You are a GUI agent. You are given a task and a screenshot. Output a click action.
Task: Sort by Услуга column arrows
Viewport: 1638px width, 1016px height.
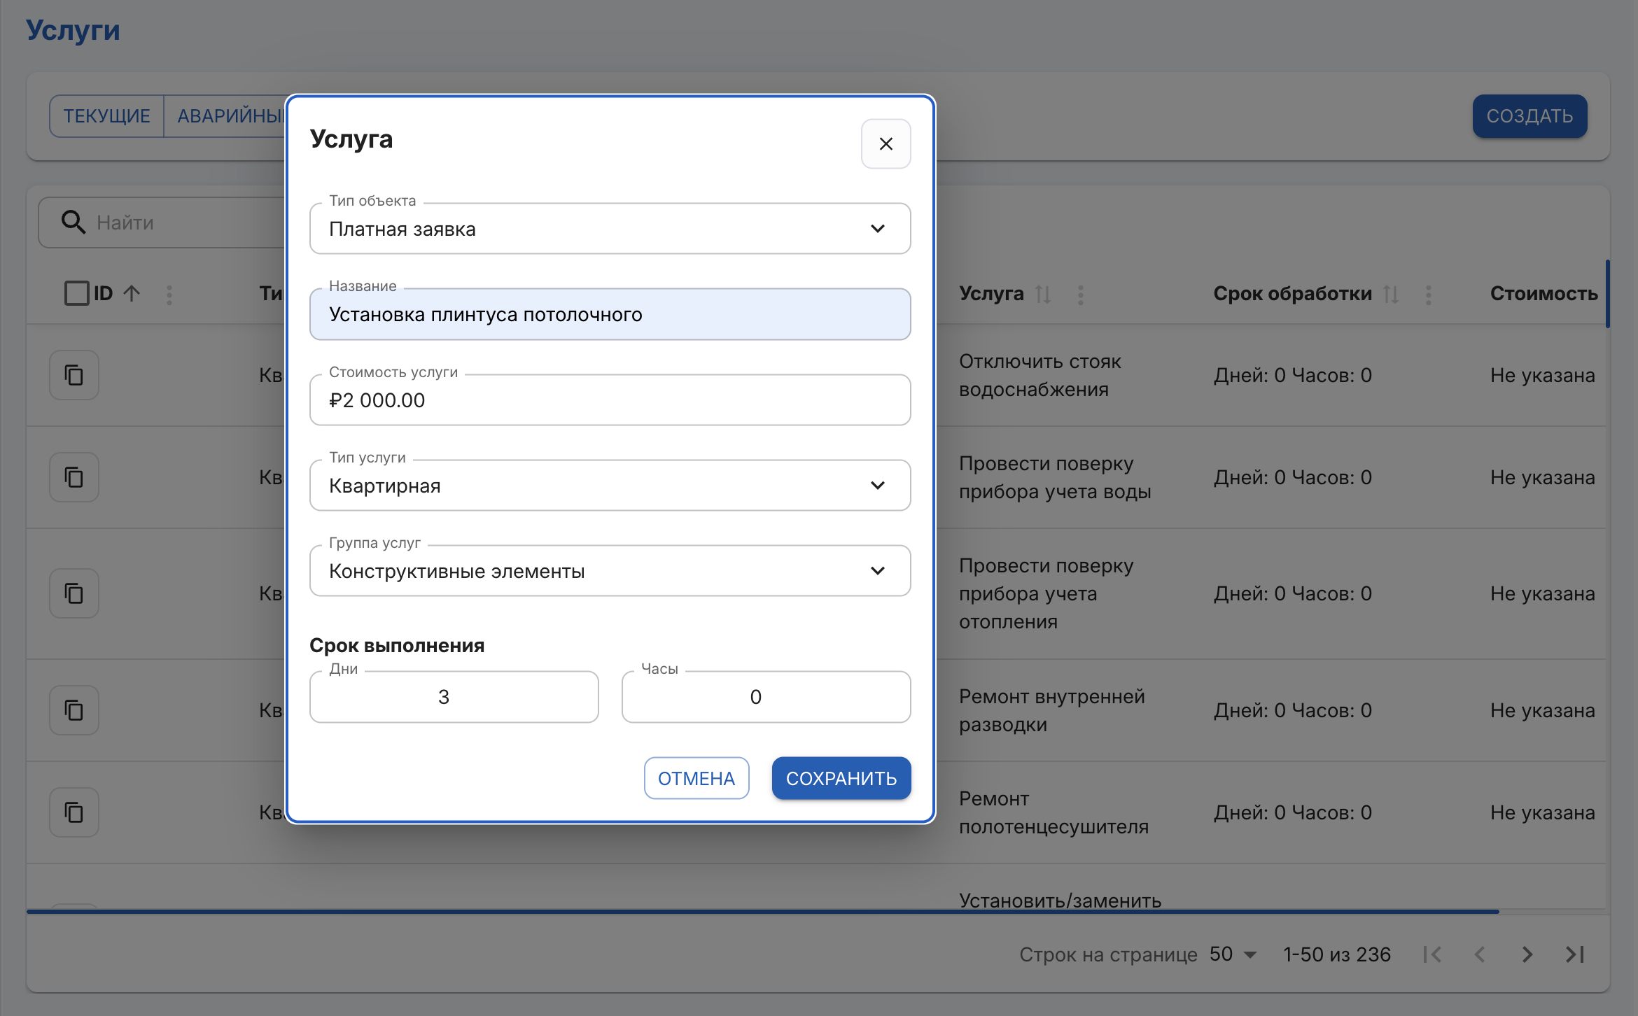tap(1043, 294)
